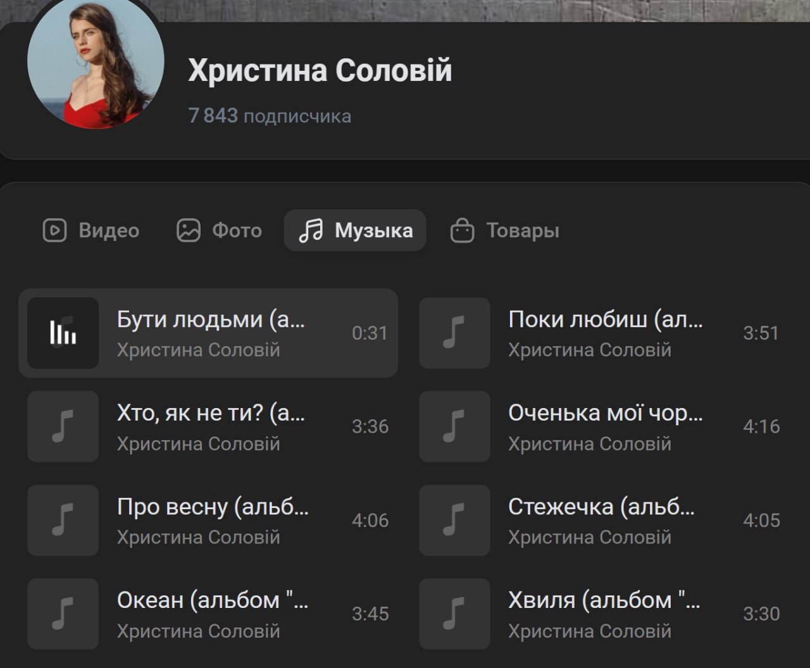810x668 pixels.
Task: Switch to the Видео tab
Action: [x=91, y=230]
